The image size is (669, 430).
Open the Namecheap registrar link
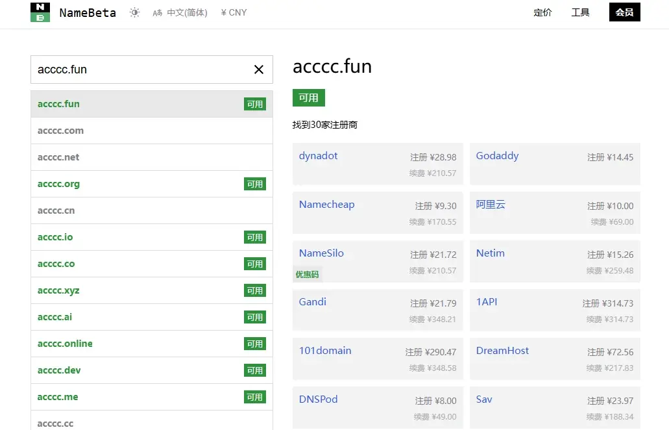click(327, 205)
